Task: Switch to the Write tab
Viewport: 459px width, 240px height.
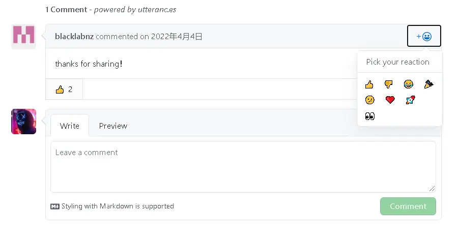Action: (x=70, y=126)
